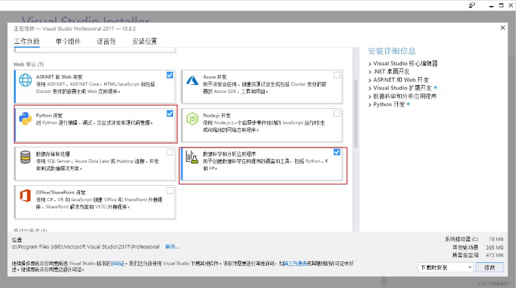Click the data science chart flask icon
The width and height of the screenshot is (516, 288).
point(192,157)
